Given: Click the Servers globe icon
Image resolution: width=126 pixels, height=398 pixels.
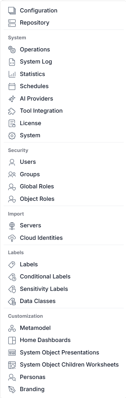Looking at the screenshot, I should click(12, 226).
